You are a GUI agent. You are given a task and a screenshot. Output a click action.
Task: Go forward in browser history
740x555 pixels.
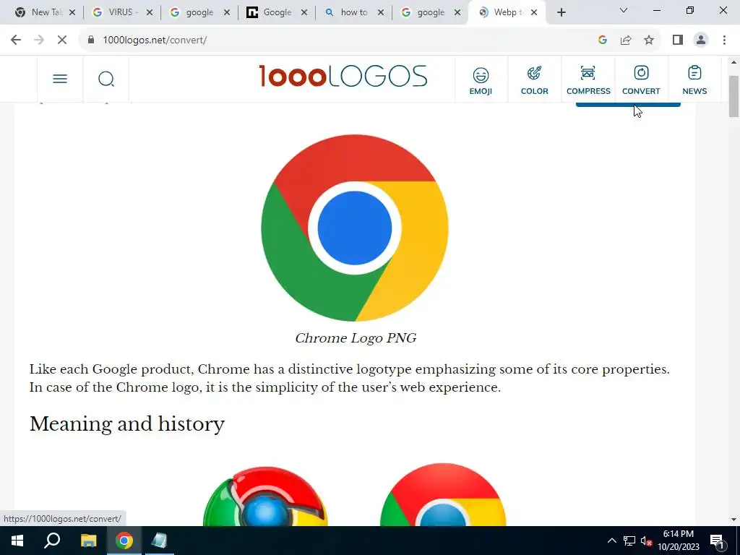39,40
